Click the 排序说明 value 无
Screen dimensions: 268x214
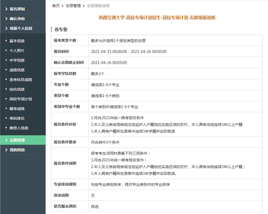tap(93, 196)
